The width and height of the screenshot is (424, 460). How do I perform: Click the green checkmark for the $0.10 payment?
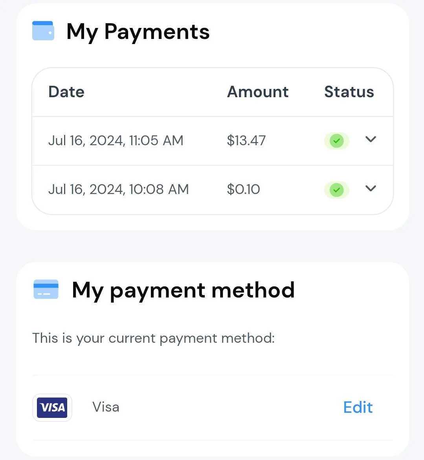coord(336,190)
